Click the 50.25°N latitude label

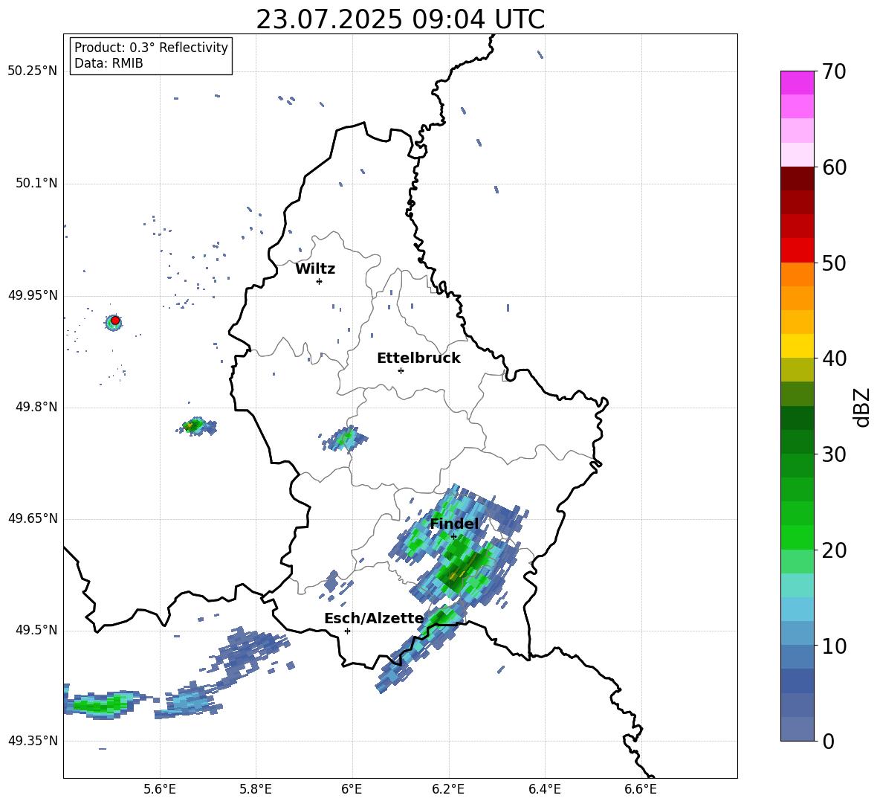tap(33, 71)
